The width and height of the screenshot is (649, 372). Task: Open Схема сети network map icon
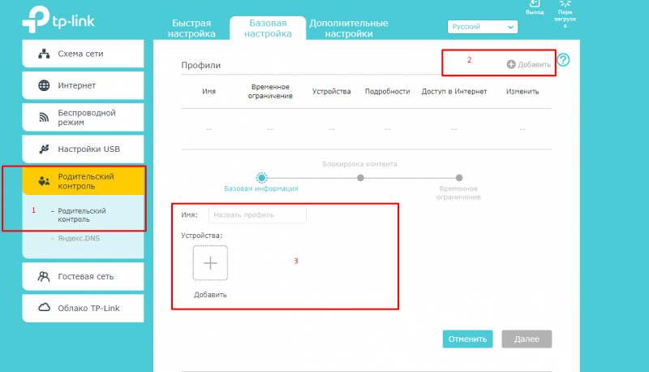(45, 54)
